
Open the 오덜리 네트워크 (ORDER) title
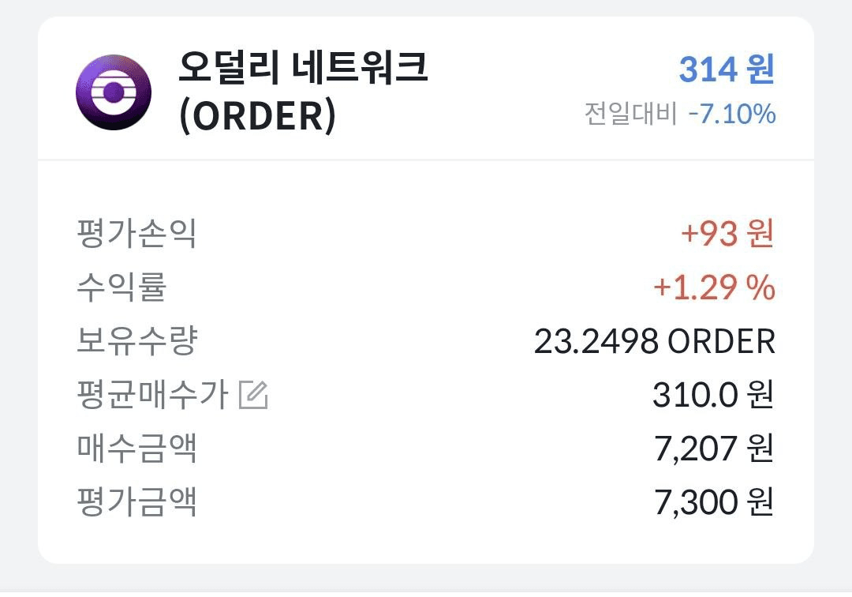(x=303, y=92)
